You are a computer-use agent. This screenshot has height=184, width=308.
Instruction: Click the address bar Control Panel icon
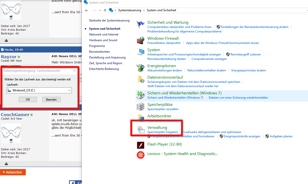point(111,10)
